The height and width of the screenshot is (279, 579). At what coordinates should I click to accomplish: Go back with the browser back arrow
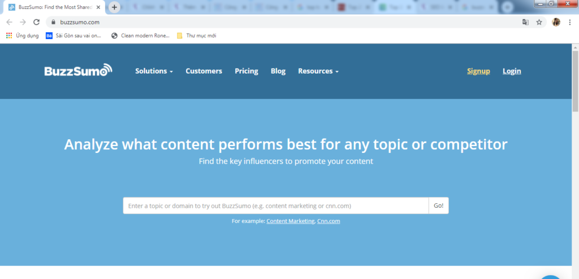click(9, 22)
